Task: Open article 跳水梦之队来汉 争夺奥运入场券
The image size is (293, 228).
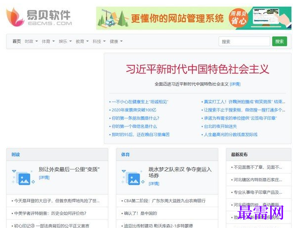Action: (180, 172)
